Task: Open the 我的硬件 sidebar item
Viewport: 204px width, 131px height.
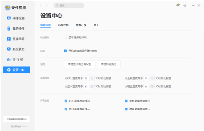Action: [x=17, y=28]
